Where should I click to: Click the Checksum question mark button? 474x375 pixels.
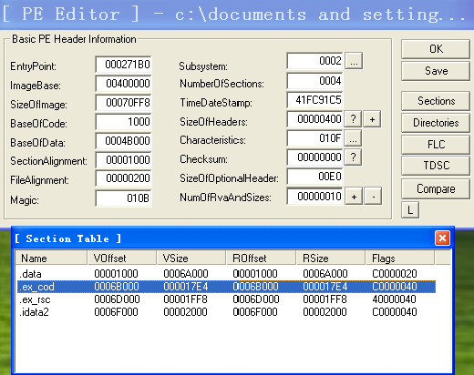point(353,157)
